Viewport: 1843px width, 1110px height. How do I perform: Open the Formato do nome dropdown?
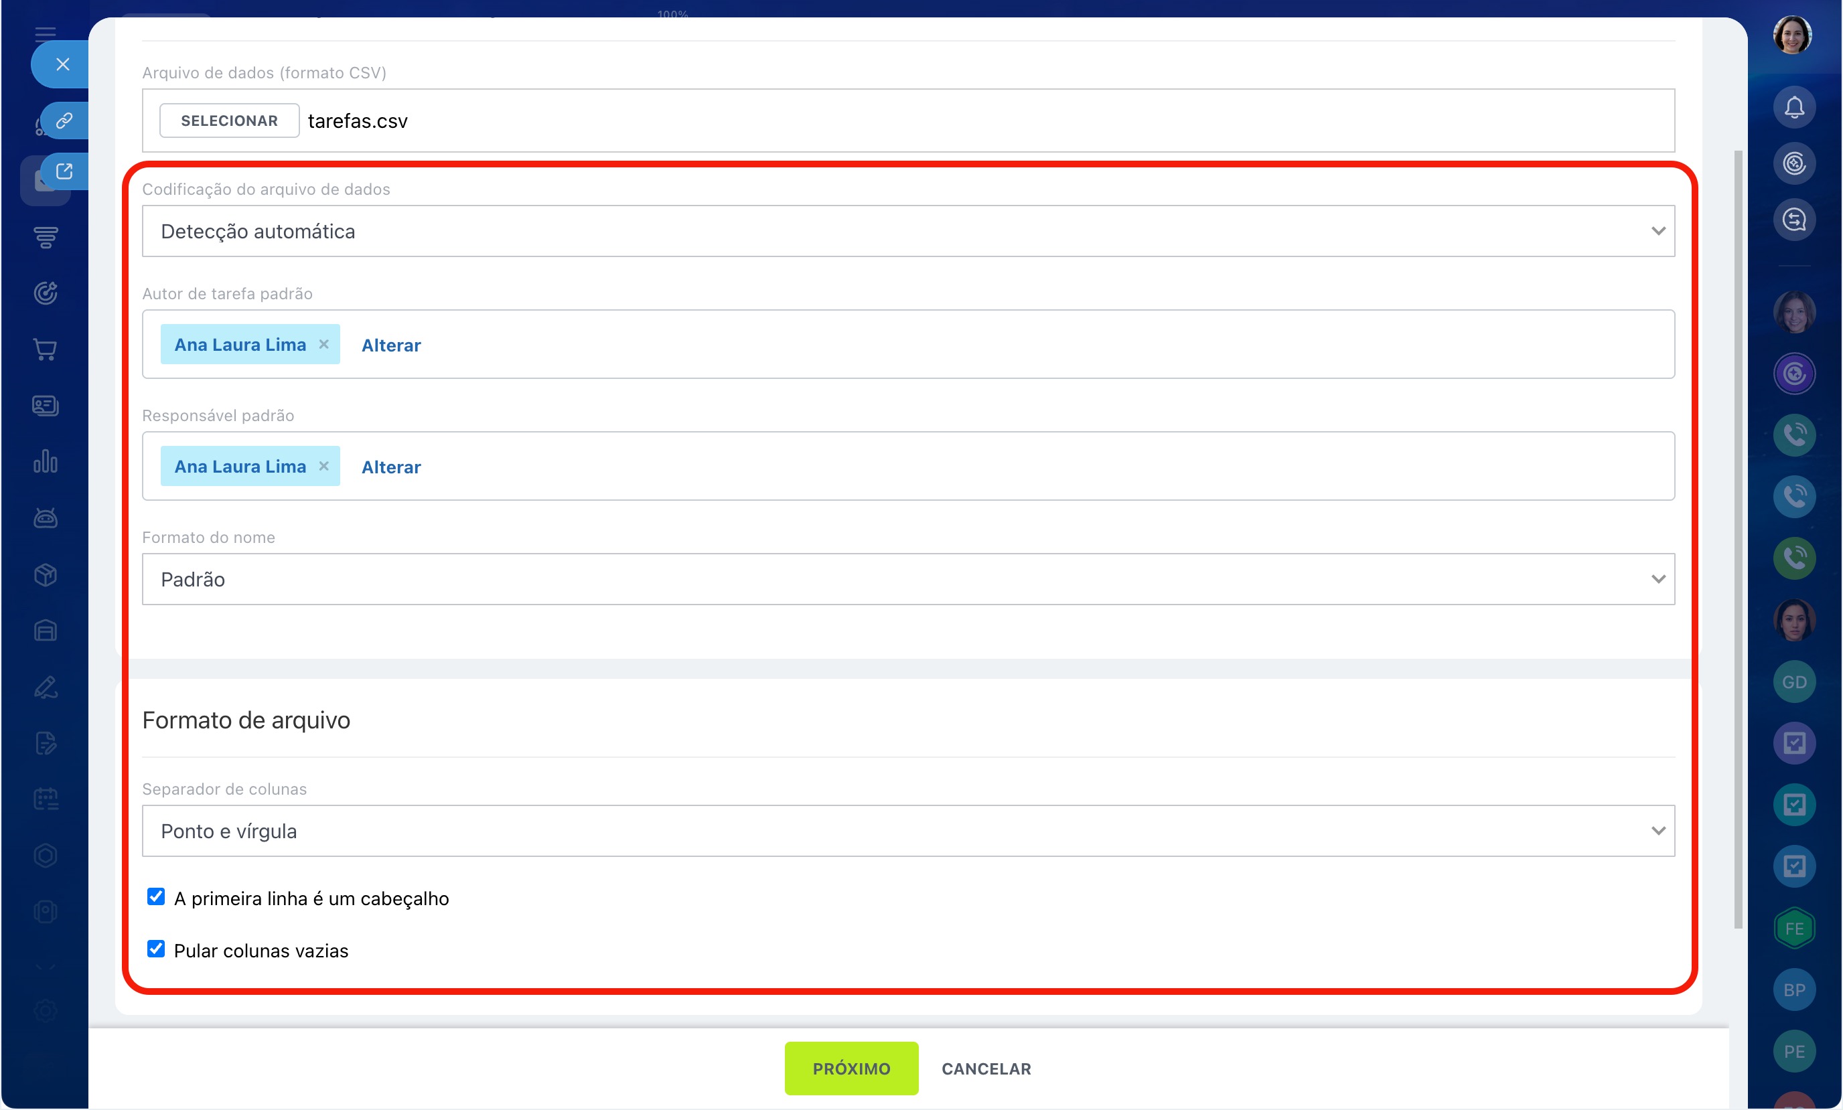point(908,579)
